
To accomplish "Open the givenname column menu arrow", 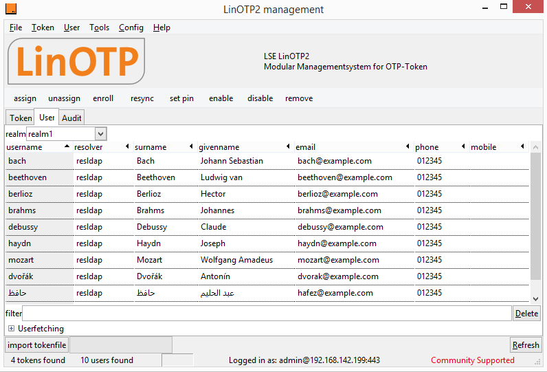I will point(288,146).
